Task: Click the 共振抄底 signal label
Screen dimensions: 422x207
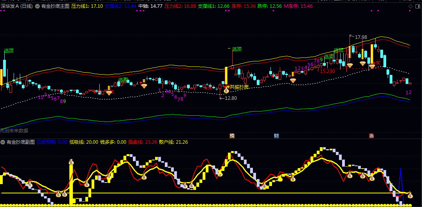Action: tap(239, 87)
